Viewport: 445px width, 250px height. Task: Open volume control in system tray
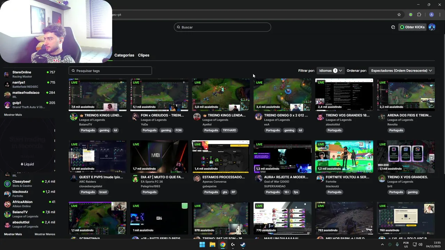coord(420,245)
